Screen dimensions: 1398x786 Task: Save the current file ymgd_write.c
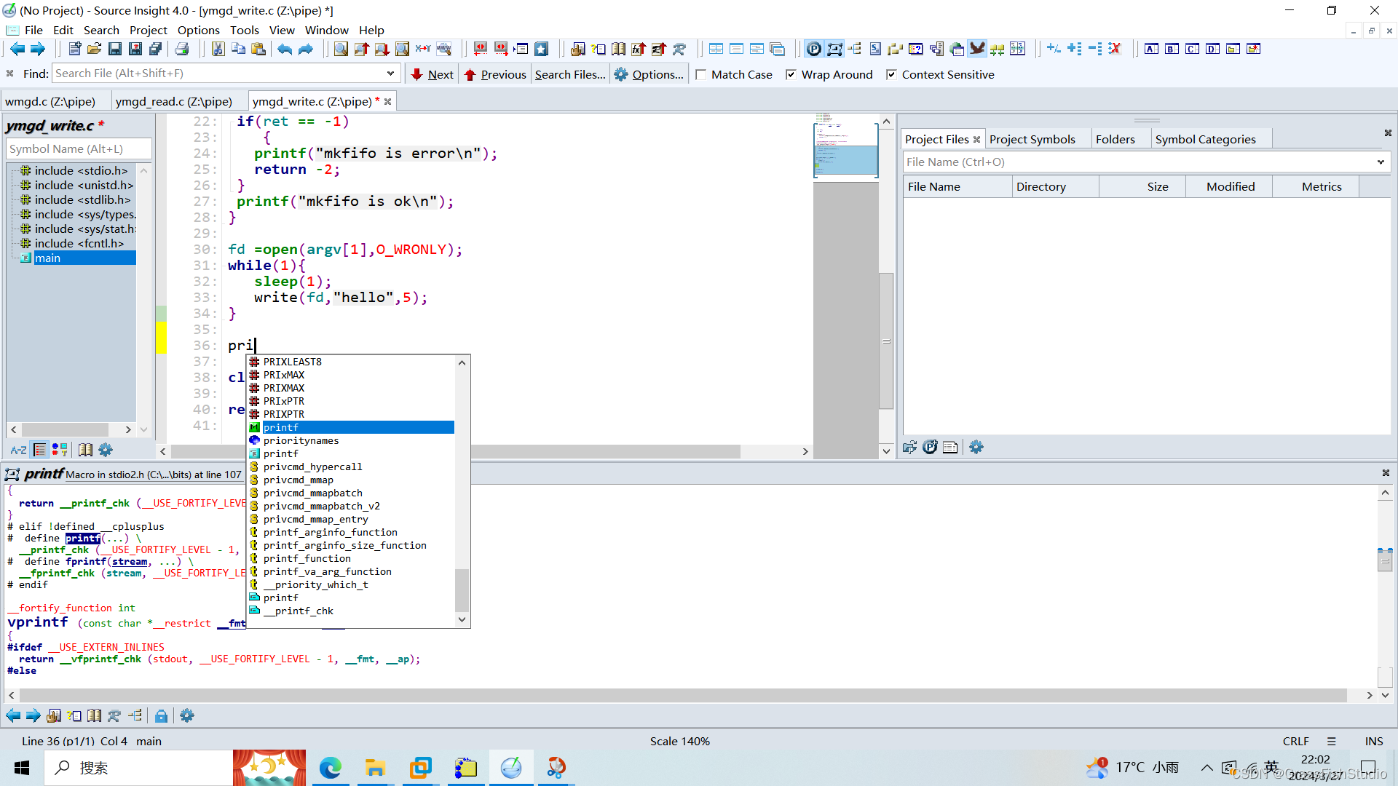[115, 48]
